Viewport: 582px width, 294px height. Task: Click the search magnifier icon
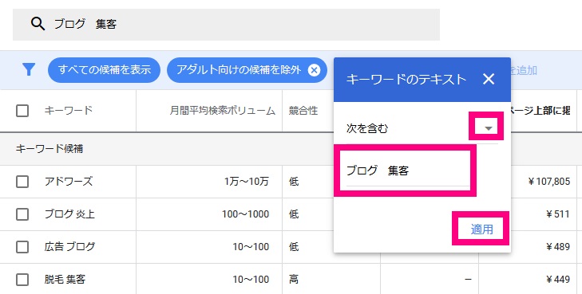[x=38, y=24]
